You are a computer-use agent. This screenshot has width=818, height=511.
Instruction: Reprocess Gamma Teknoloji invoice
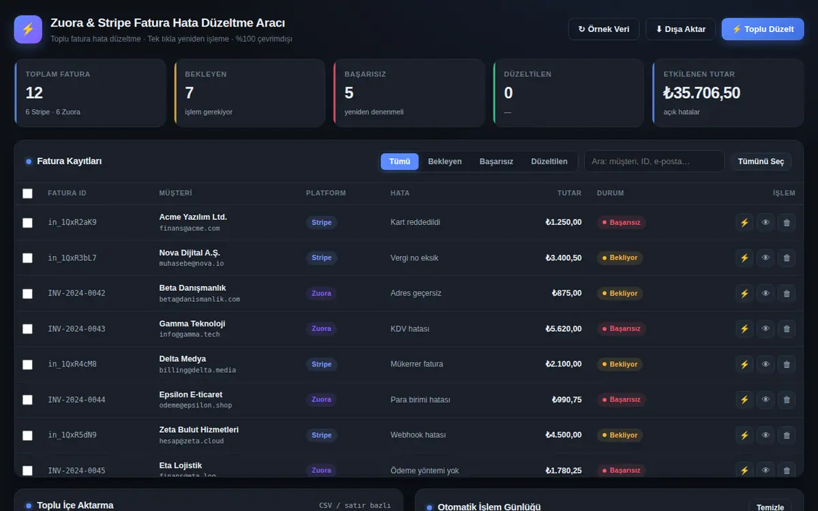(744, 328)
